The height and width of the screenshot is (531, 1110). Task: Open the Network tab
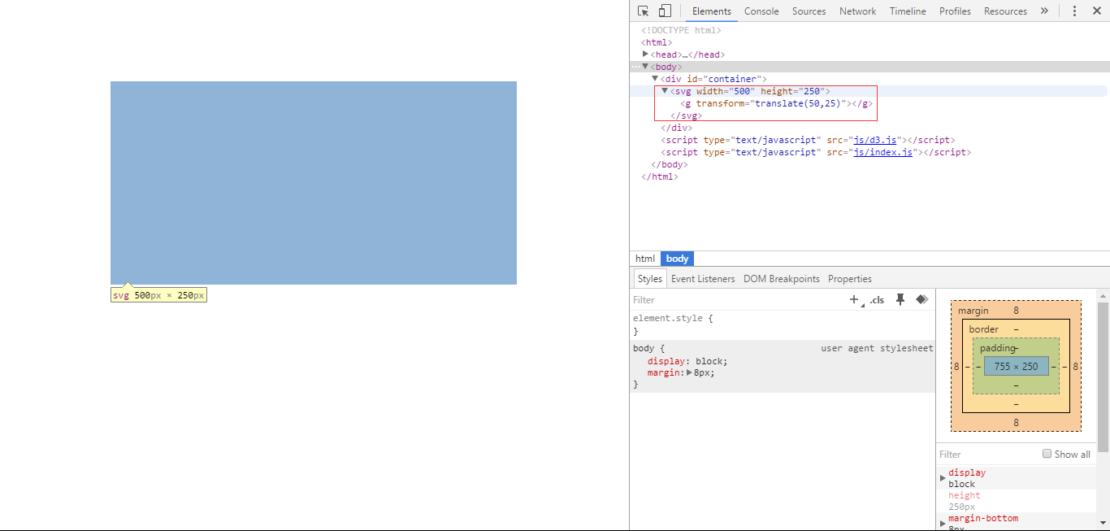858,11
